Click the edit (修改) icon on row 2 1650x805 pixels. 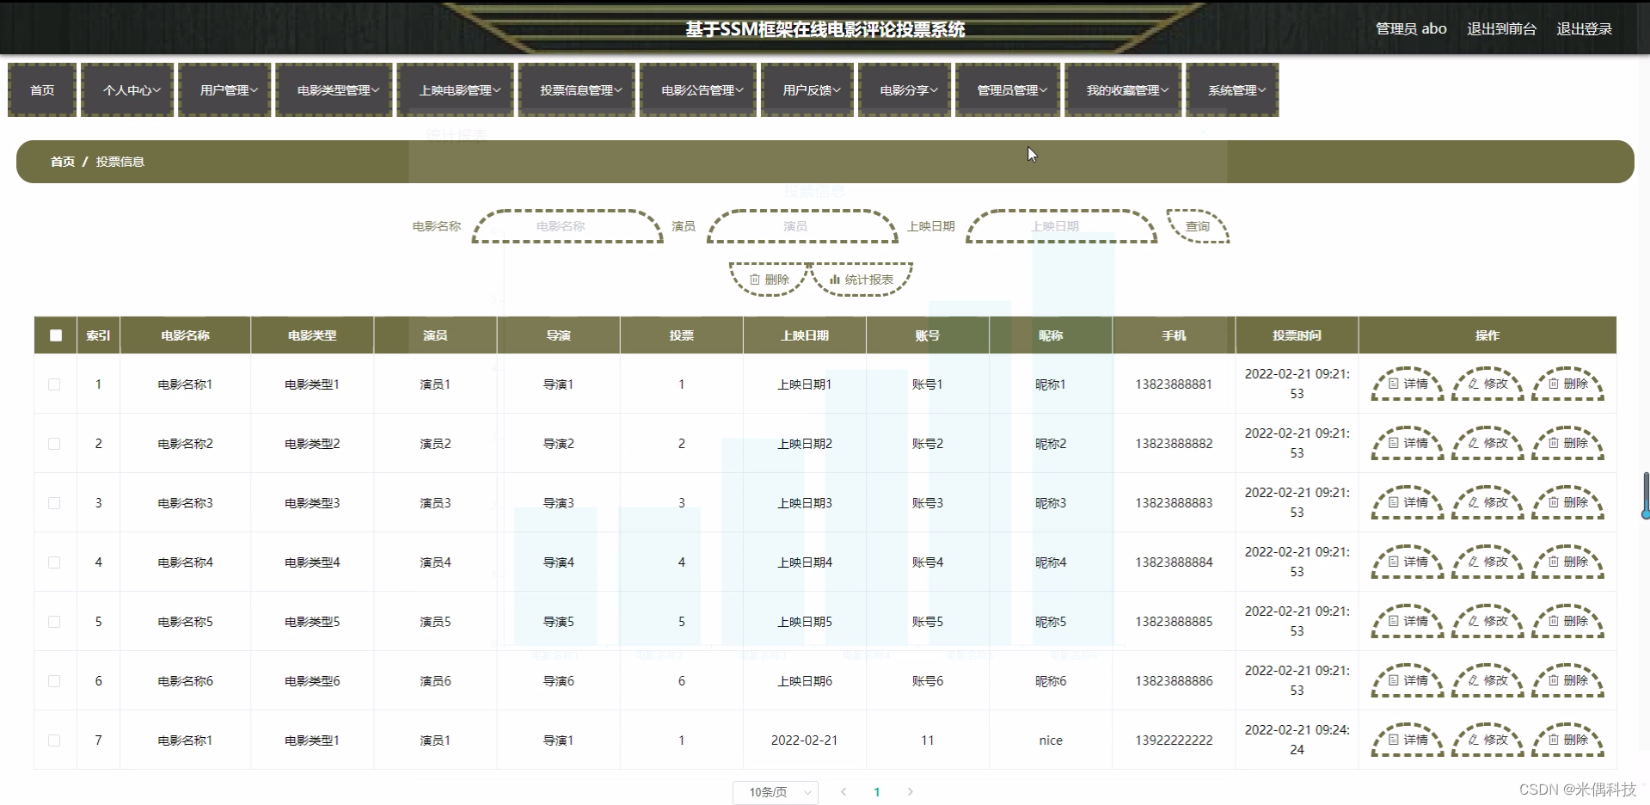point(1487,443)
